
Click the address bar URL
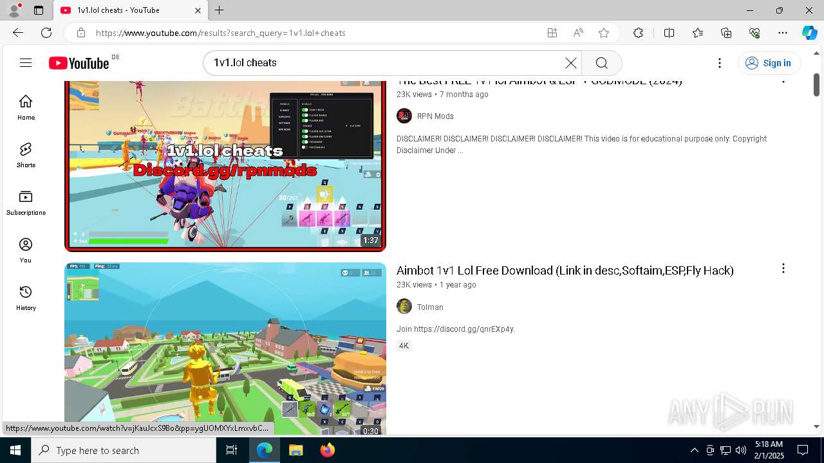tap(221, 33)
